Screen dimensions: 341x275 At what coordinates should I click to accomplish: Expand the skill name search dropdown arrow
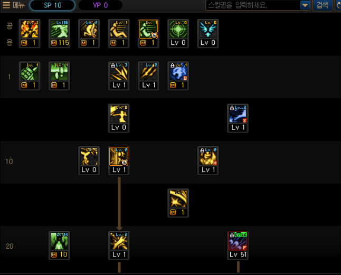coord(305,5)
